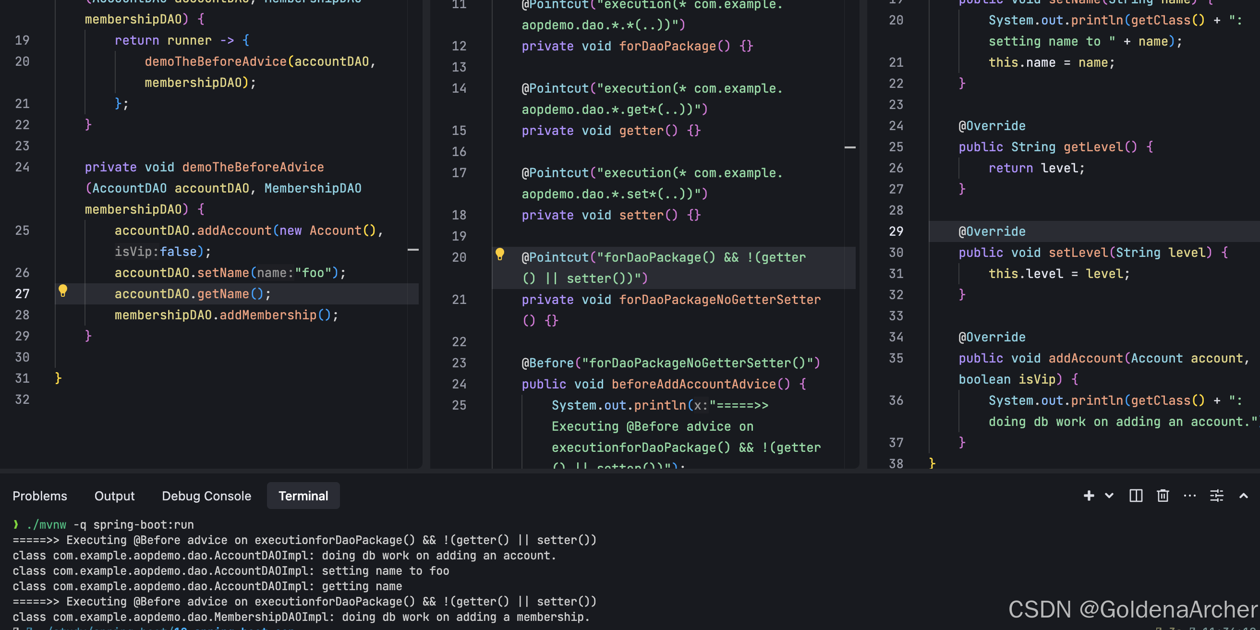This screenshot has width=1260, height=630.
Task: Kill terminal with the trash icon
Action: [1163, 496]
